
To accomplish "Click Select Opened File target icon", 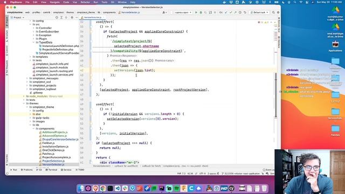I will tap(57, 17).
